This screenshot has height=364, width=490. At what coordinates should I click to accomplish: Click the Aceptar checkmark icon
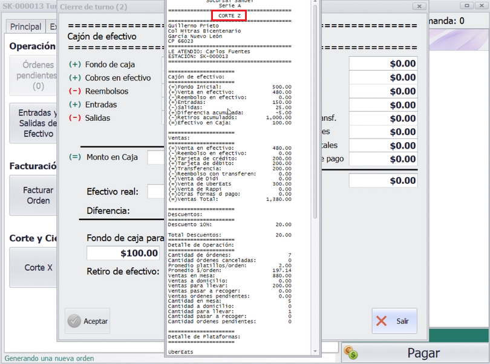74,322
